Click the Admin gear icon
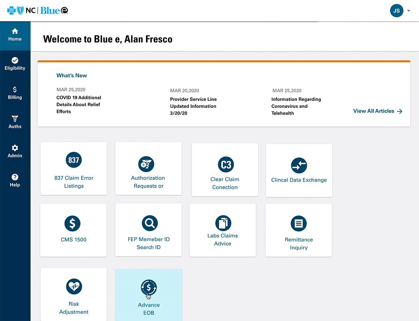This screenshot has height=321, width=419. (15, 148)
